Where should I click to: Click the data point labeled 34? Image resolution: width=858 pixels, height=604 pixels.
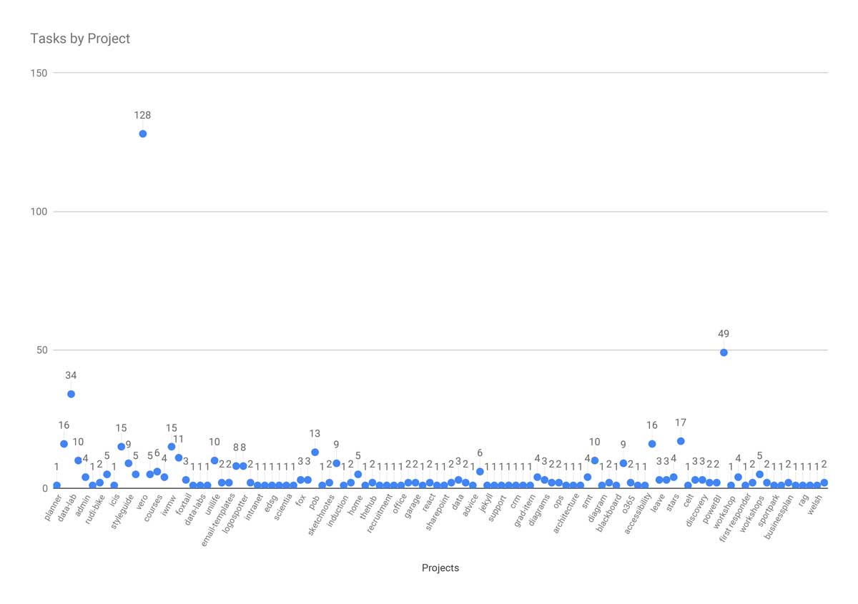pos(71,394)
